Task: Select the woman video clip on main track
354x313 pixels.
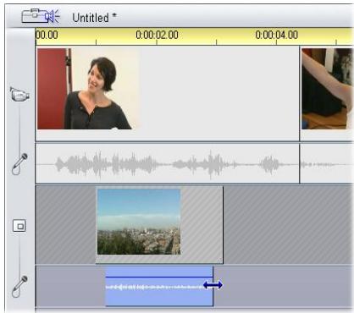Action: point(168,94)
